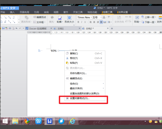Open the 插入 ribbon tab
Image resolution: width=162 pixels, height=129 pixels.
pyautogui.click(x=12, y=12)
